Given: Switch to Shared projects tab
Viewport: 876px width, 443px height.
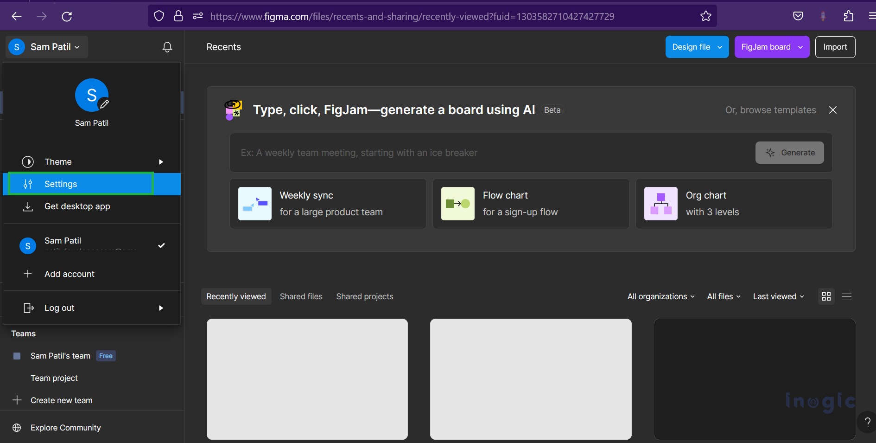Looking at the screenshot, I should tap(365, 296).
